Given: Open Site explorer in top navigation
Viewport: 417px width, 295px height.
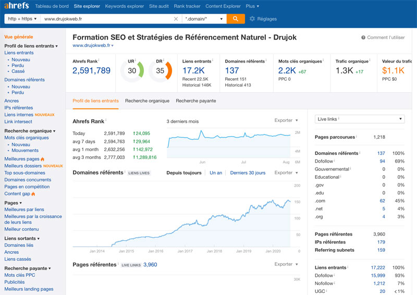Looking at the screenshot, I should pyautogui.click(x=87, y=6).
